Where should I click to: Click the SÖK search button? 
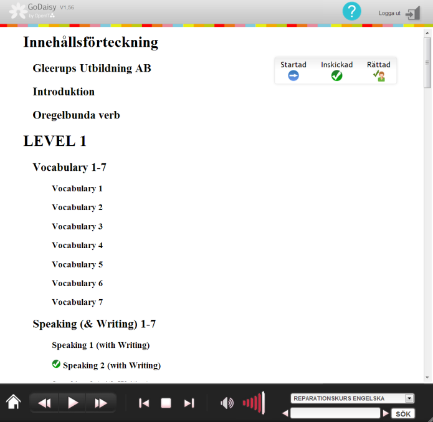403,414
